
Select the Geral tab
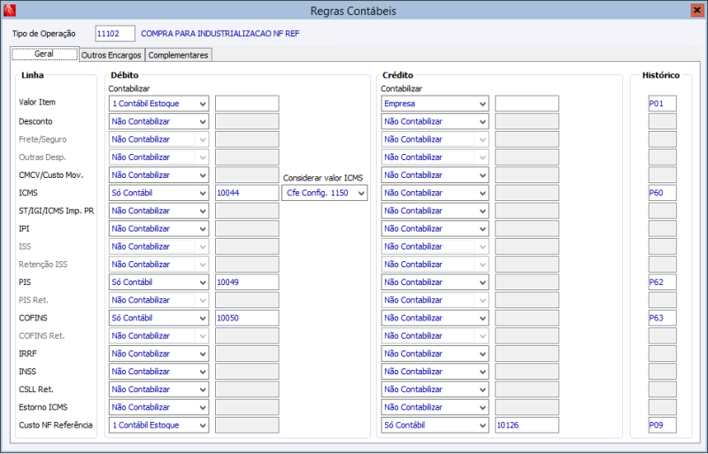pos(44,55)
